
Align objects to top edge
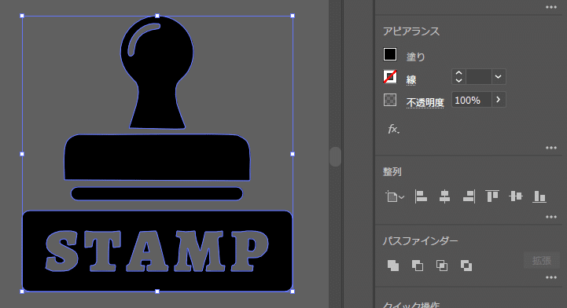[x=492, y=196]
